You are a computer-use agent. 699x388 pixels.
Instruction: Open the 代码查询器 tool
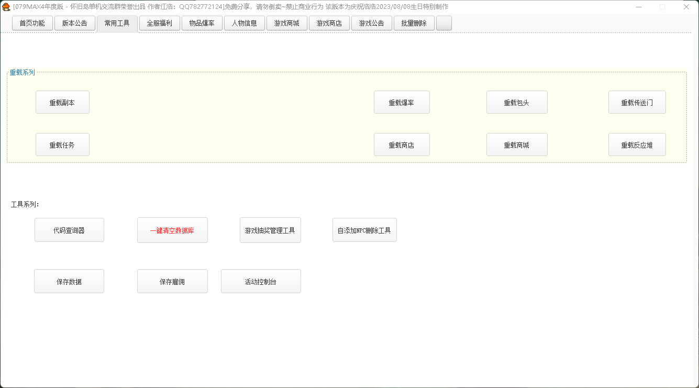(x=69, y=230)
